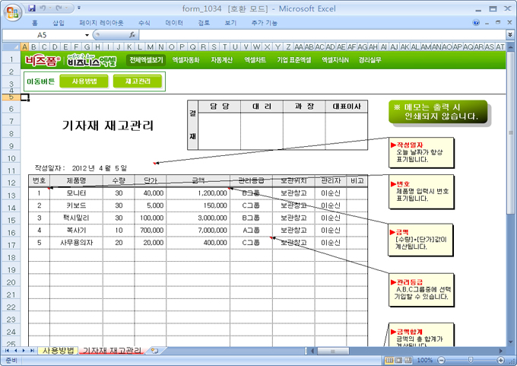Click the insert new worksheet icon
517x366 pixels.
click(154, 351)
